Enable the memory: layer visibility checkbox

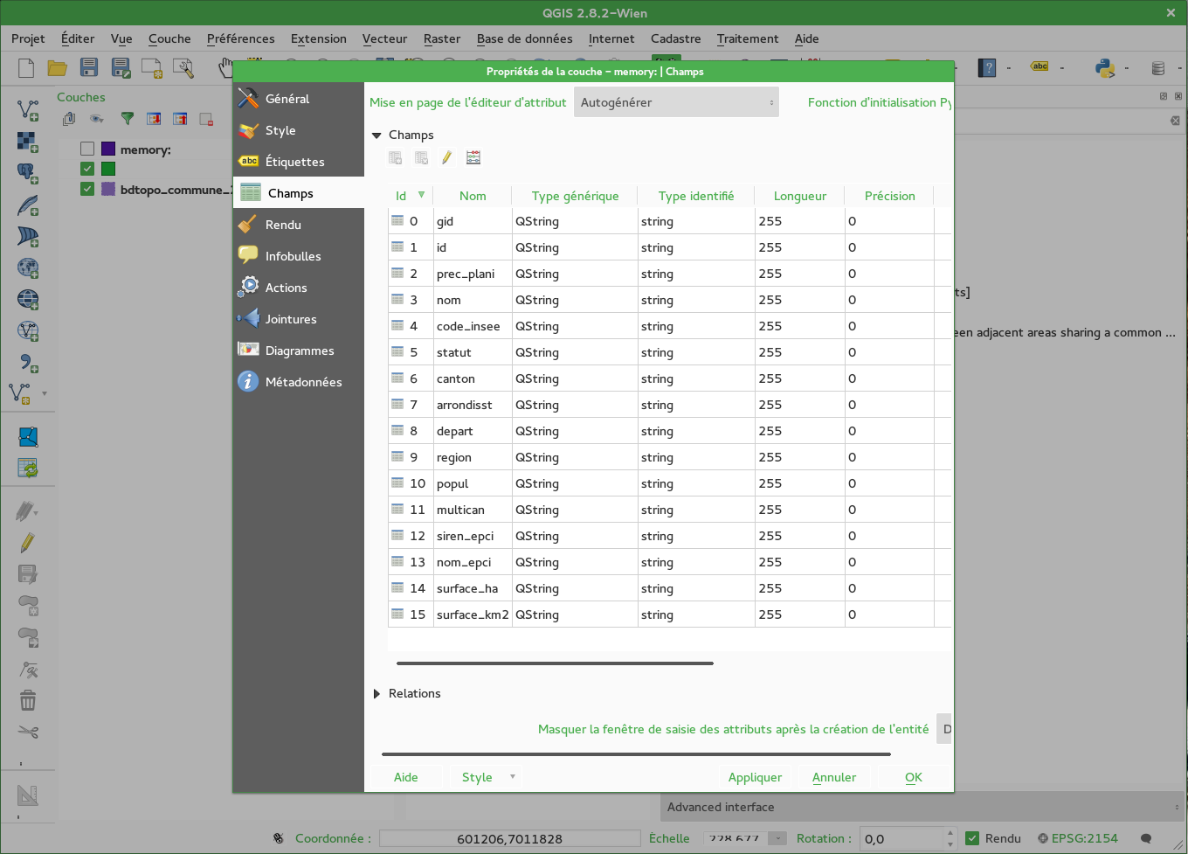click(87, 149)
